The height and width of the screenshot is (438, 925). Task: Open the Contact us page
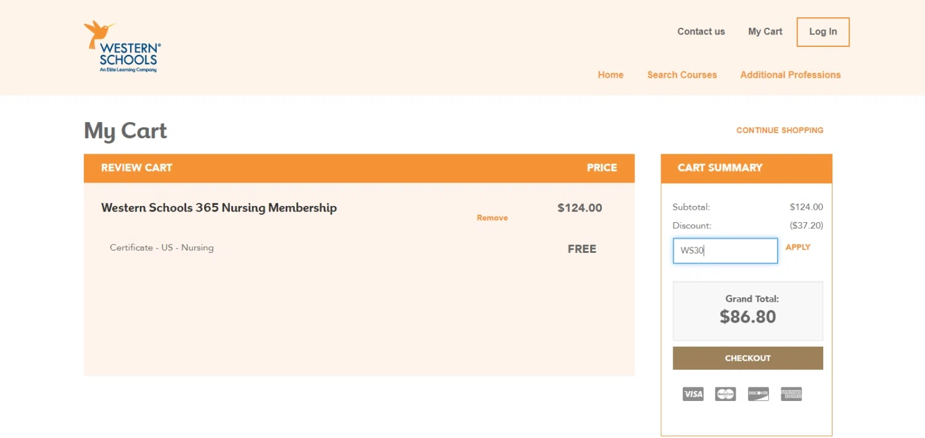701,31
